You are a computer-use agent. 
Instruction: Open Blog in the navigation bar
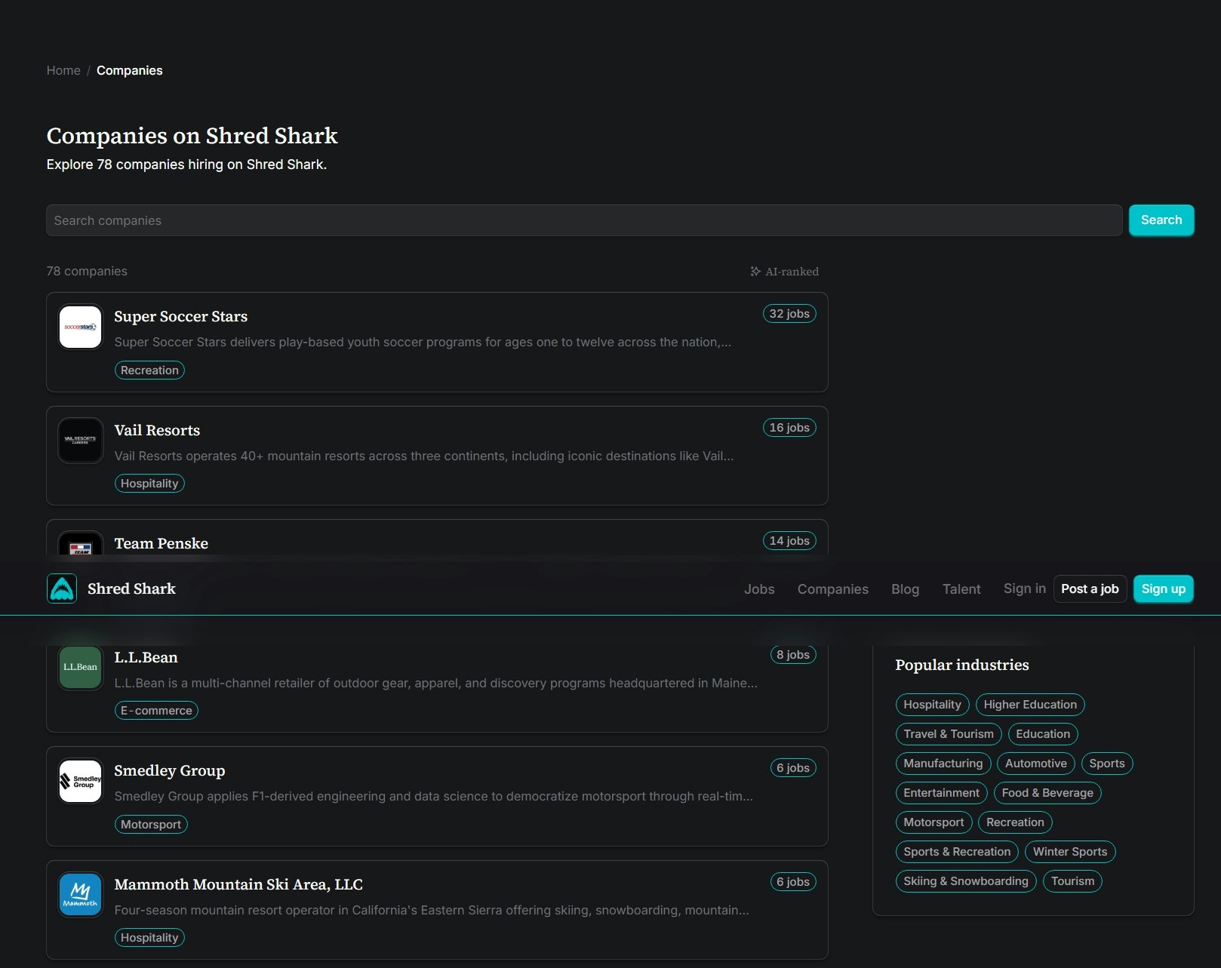[906, 589]
